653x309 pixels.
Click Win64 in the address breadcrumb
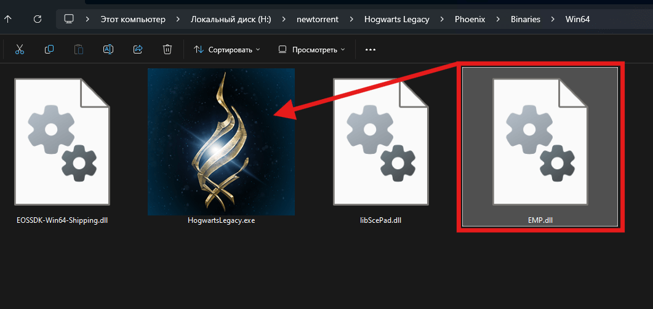pos(577,19)
